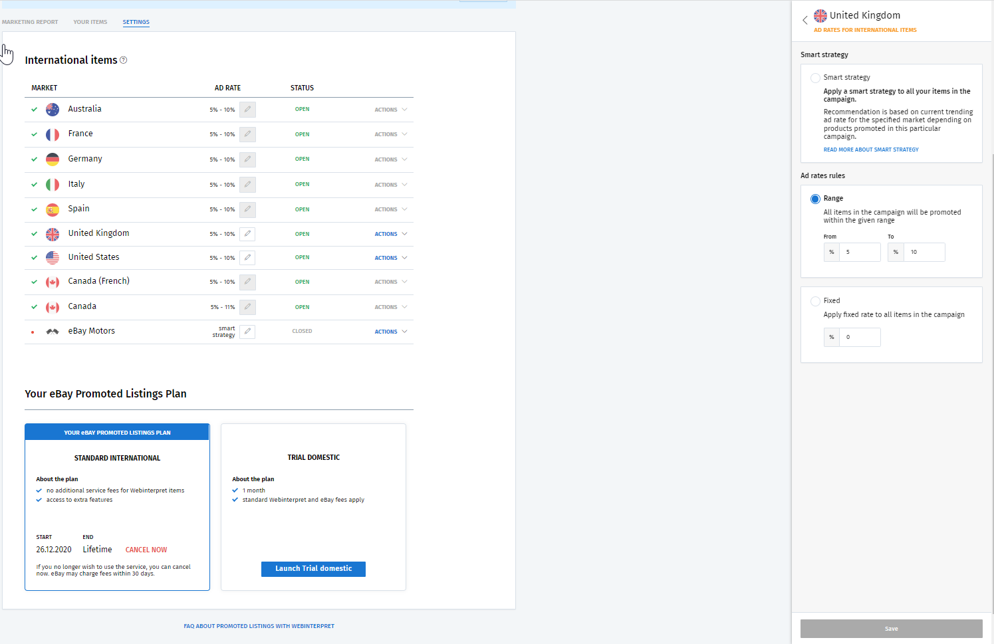
Task: Open Actions dropdown for United States
Action: click(391, 258)
